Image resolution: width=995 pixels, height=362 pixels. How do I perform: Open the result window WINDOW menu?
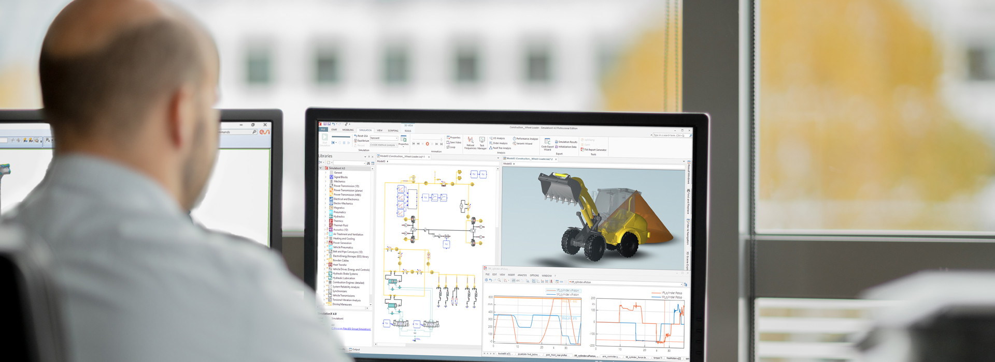click(547, 276)
